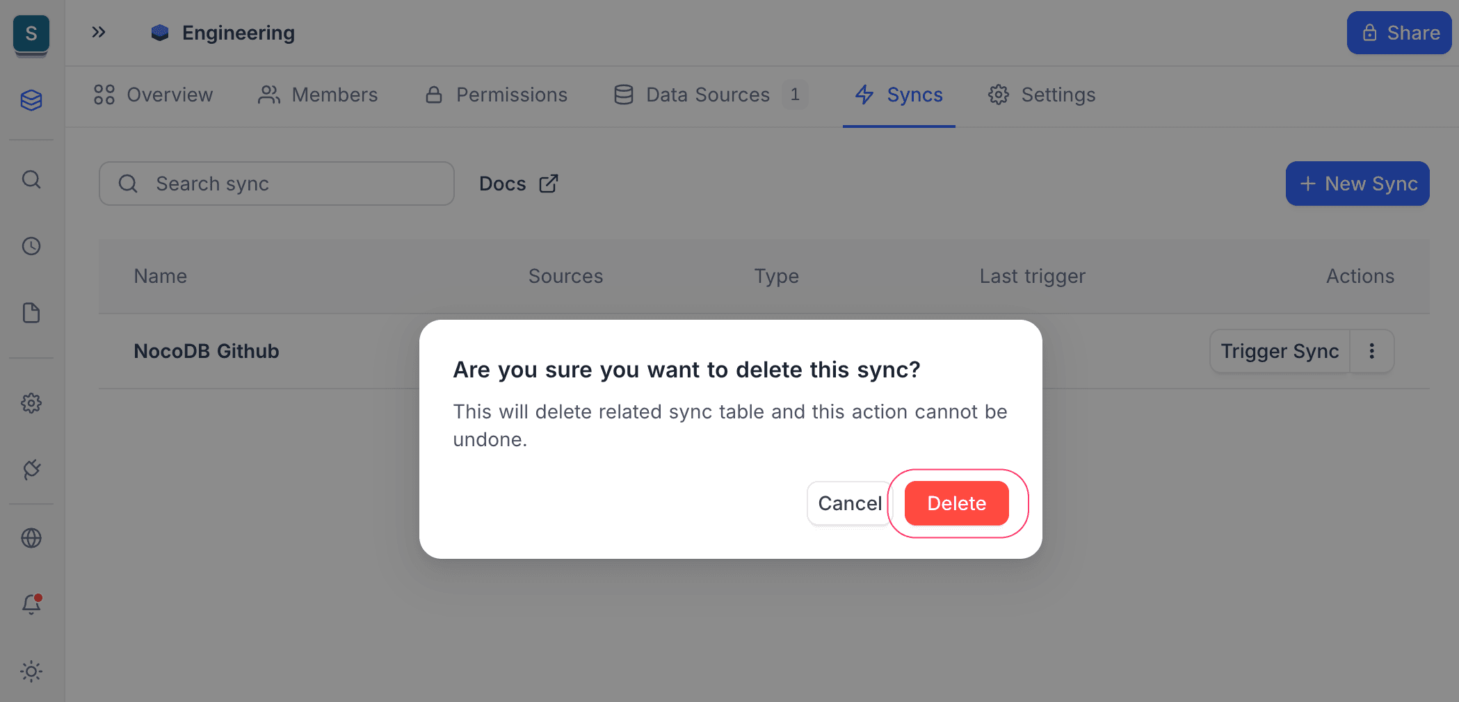Image resolution: width=1459 pixels, height=702 pixels.
Task: Open the S workspace avatar
Action: [x=31, y=33]
